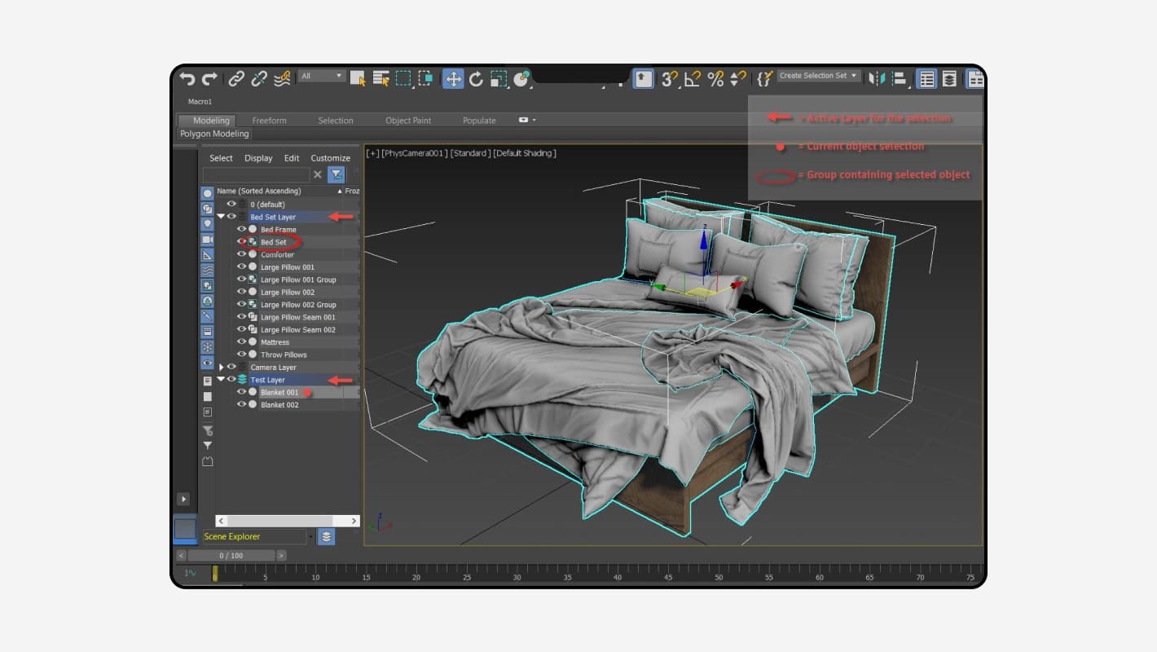Screen dimensions: 1157x652
Task: Click the Mirror tool icon
Action: coord(878,78)
